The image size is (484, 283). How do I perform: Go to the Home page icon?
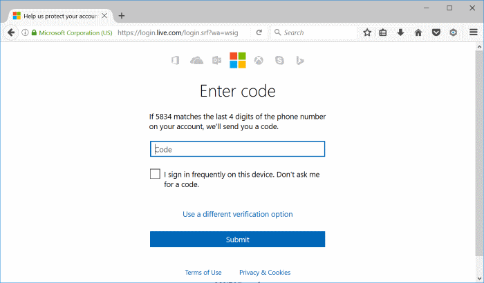(418, 32)
